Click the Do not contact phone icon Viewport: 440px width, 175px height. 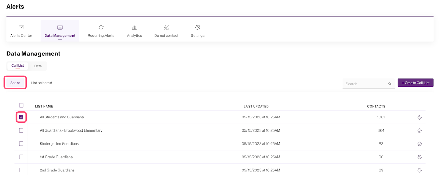pyautogui.click(x=166, y=27)
